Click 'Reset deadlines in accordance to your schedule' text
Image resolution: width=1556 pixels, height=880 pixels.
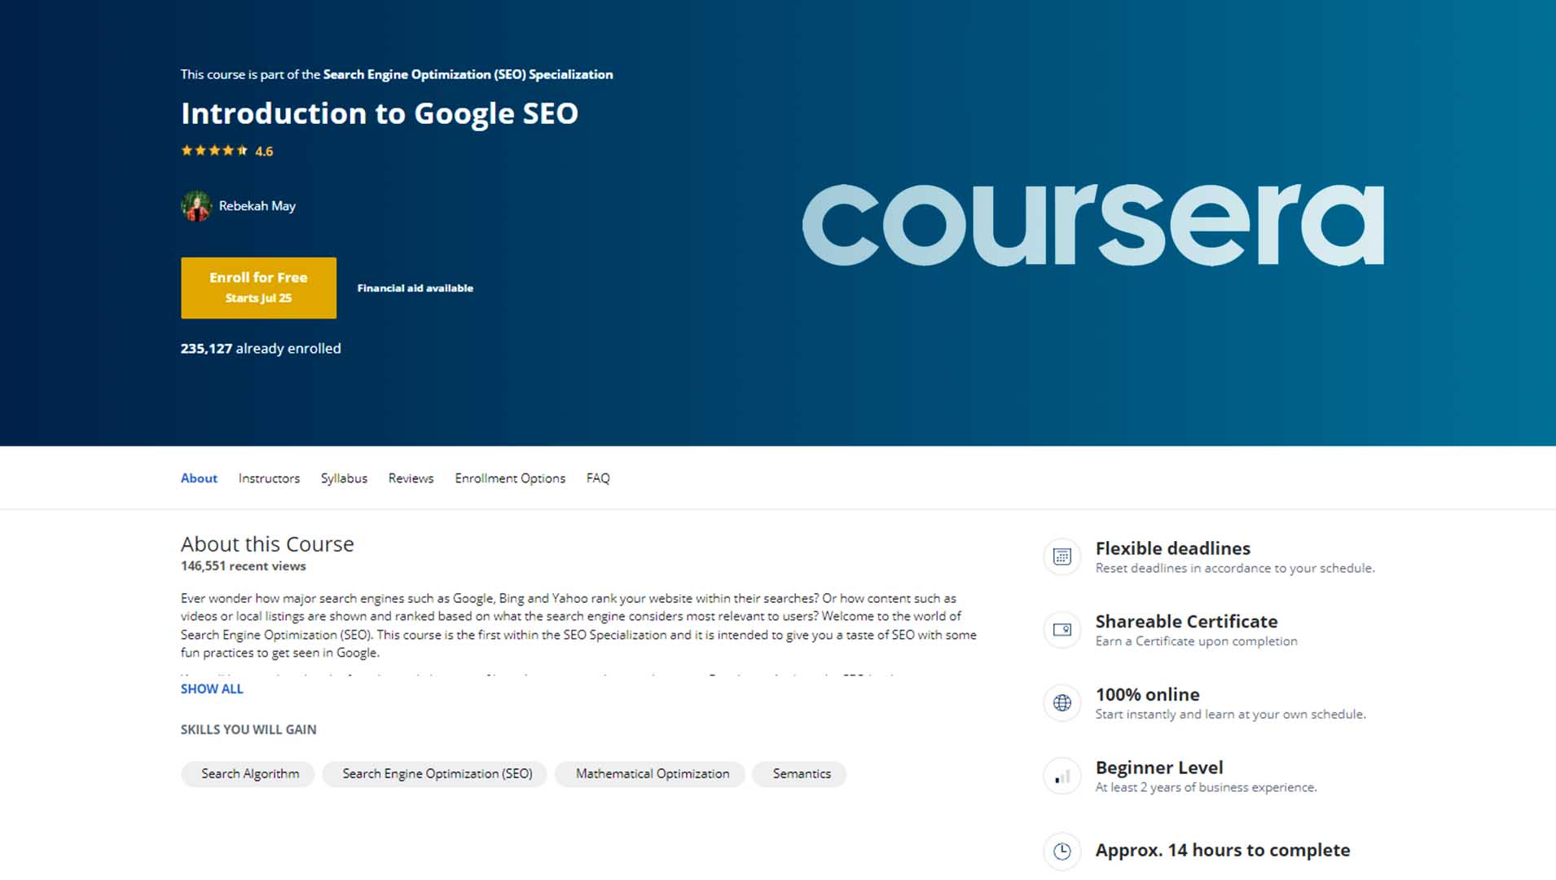(1235, 568)
